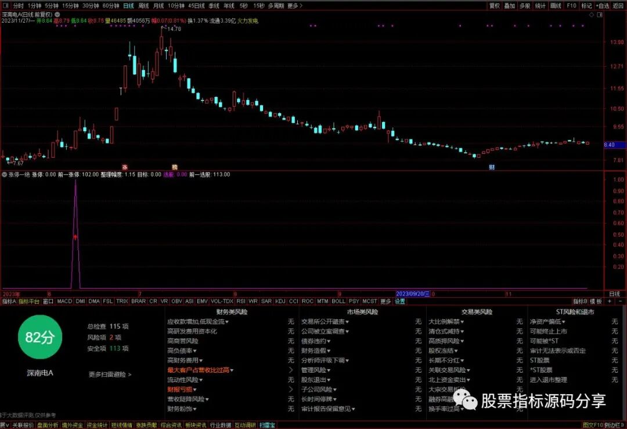The image size is (627, 429).
Task: Click the plus zoom button near 指标B
Action: [x=610, y=301]
